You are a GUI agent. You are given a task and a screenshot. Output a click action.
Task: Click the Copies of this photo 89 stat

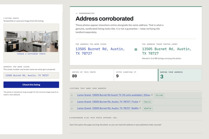pyautogui.click(x=92, y=75)
